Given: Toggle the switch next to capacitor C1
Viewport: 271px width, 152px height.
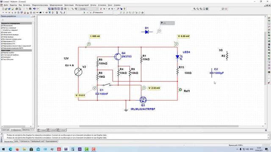Looking at the screenshot, I should pyautogui.click(x=107, y=84).
